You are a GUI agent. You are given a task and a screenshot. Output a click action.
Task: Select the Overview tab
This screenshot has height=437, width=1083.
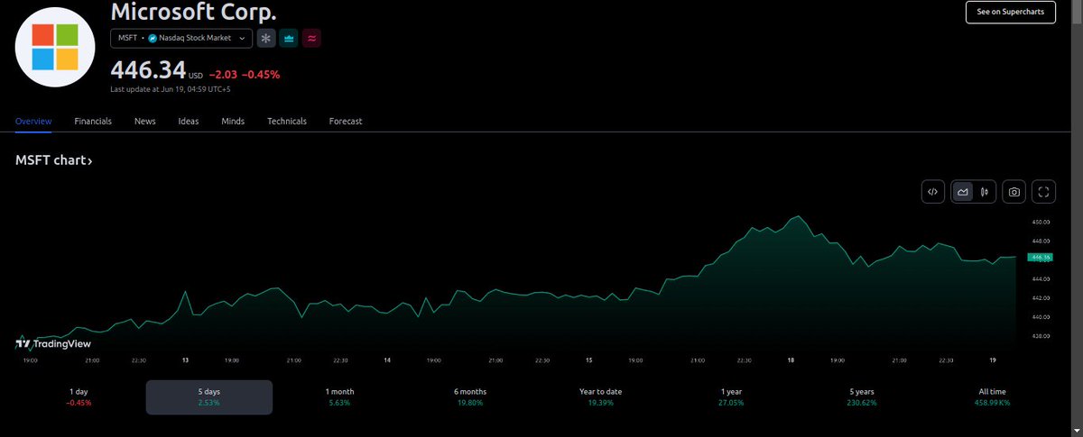tap(33, 121)
